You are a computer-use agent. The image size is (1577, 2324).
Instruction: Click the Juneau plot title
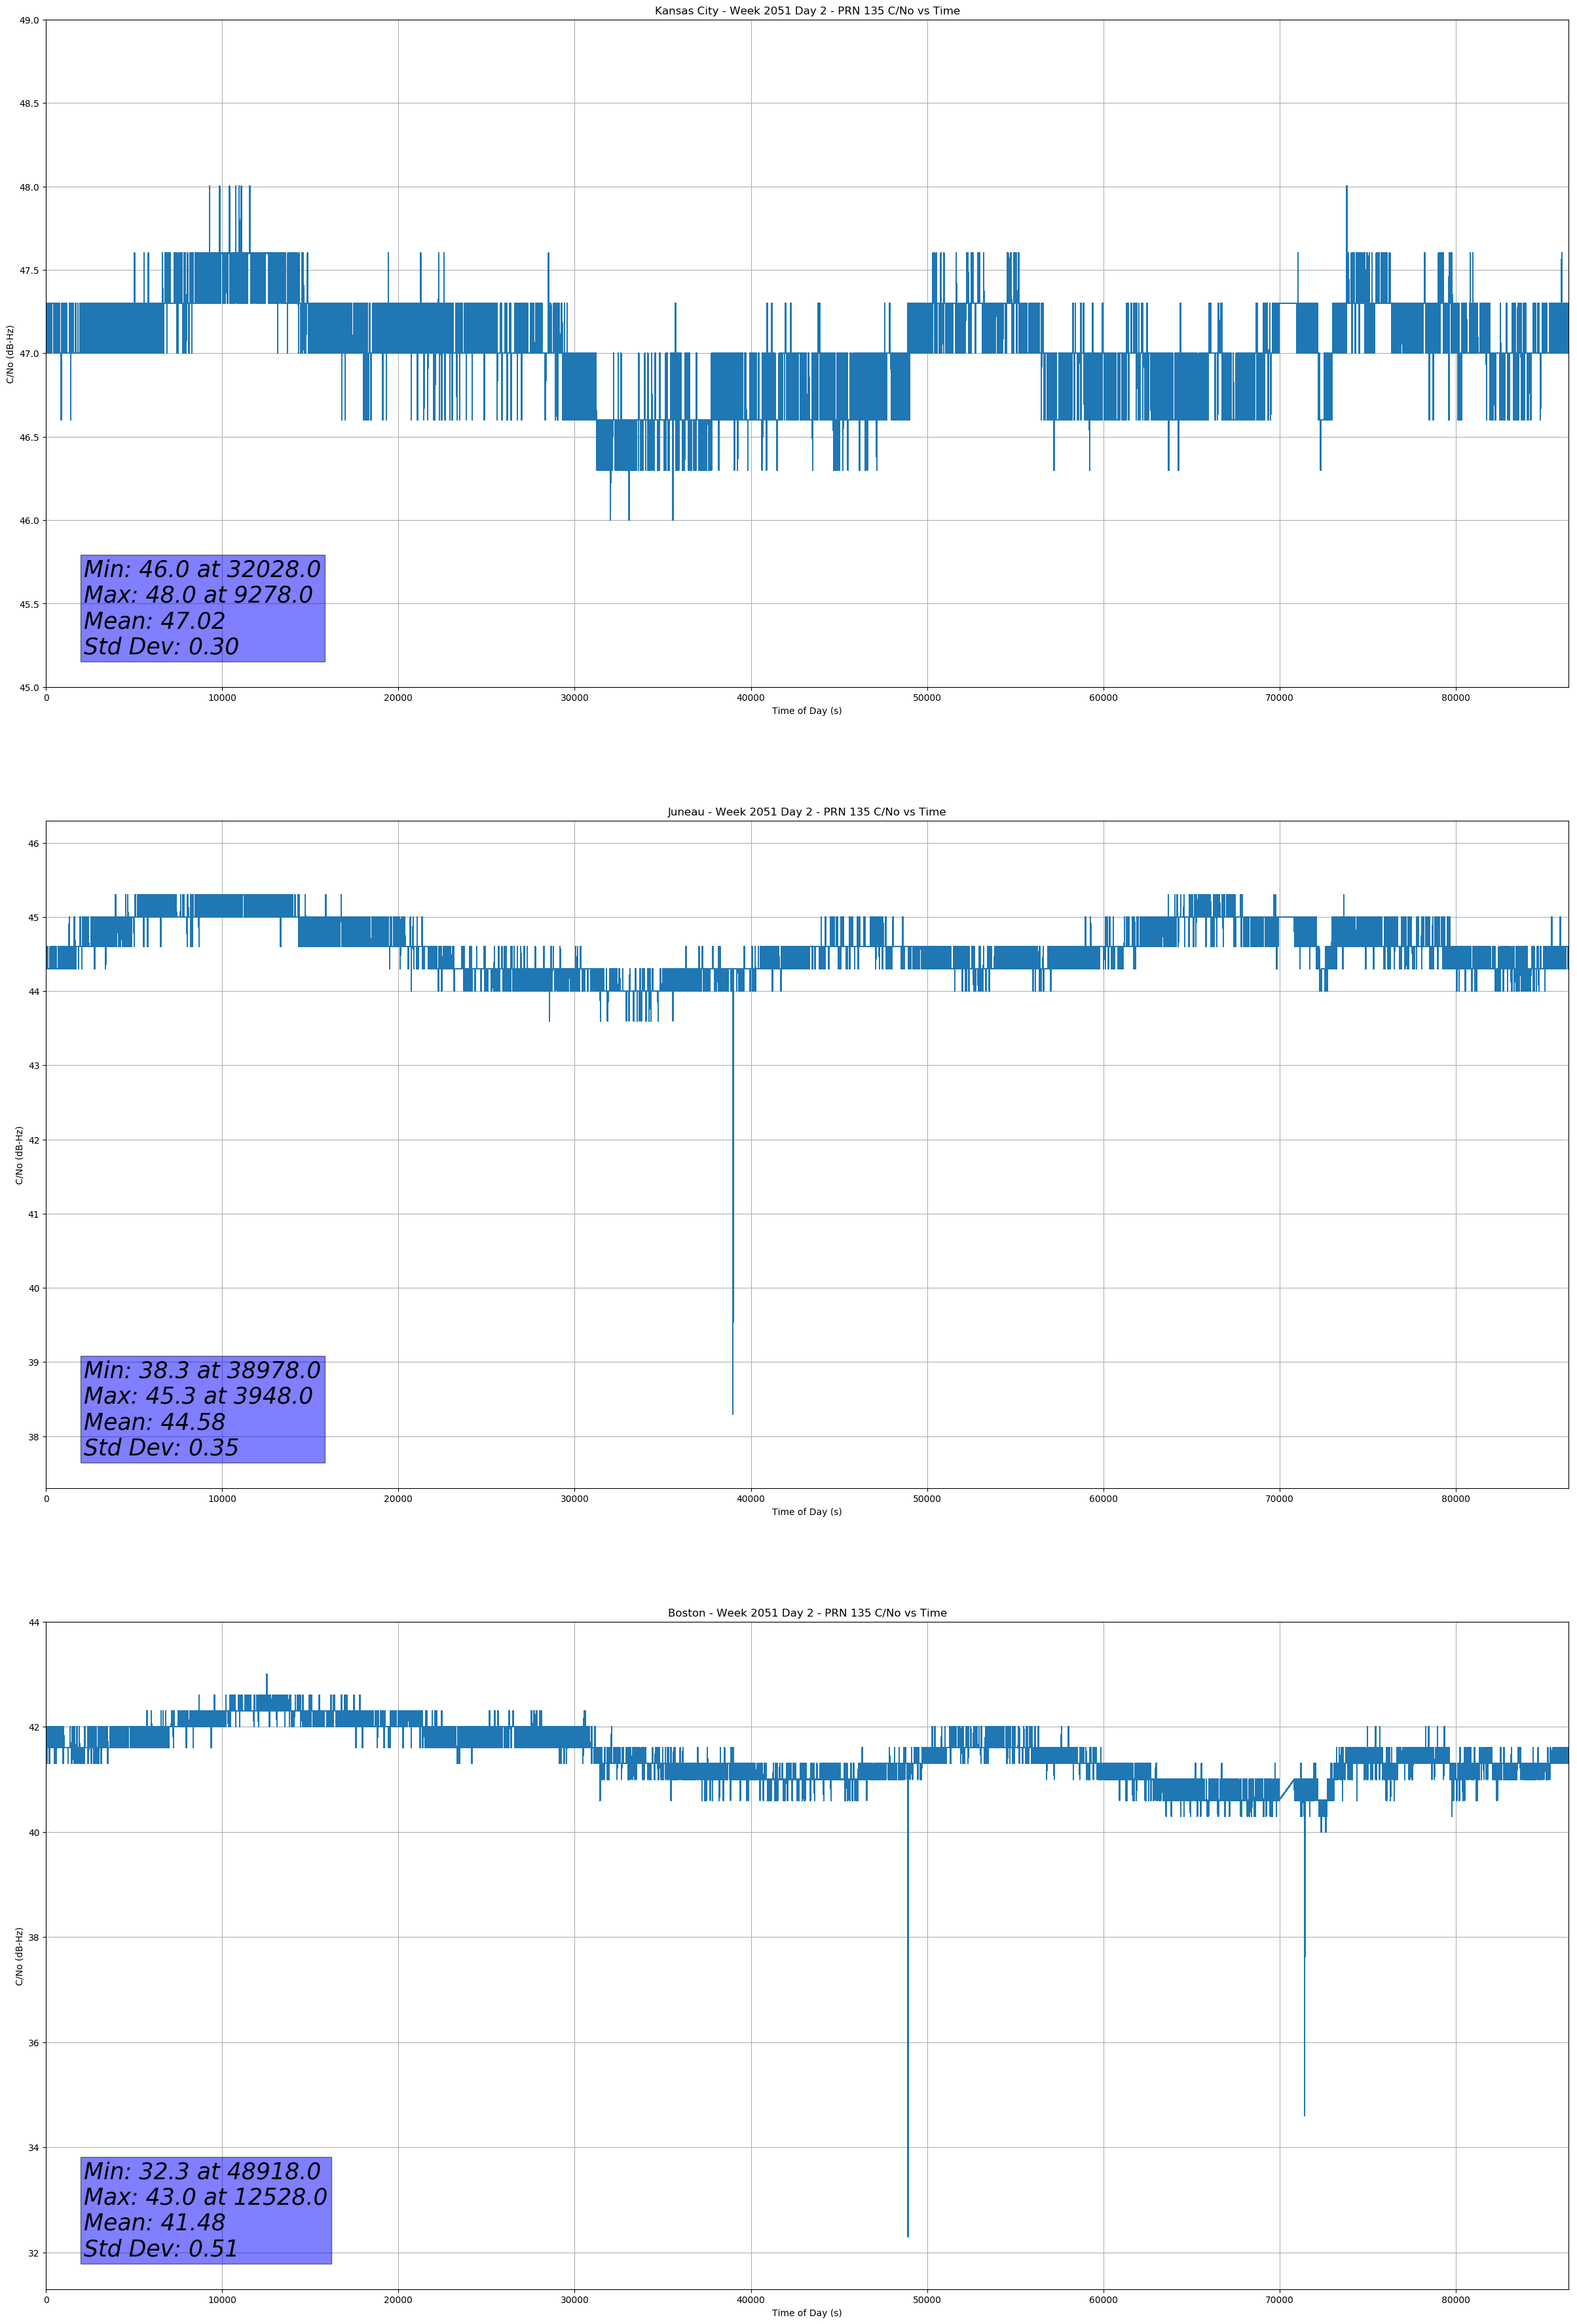(806, 812)
